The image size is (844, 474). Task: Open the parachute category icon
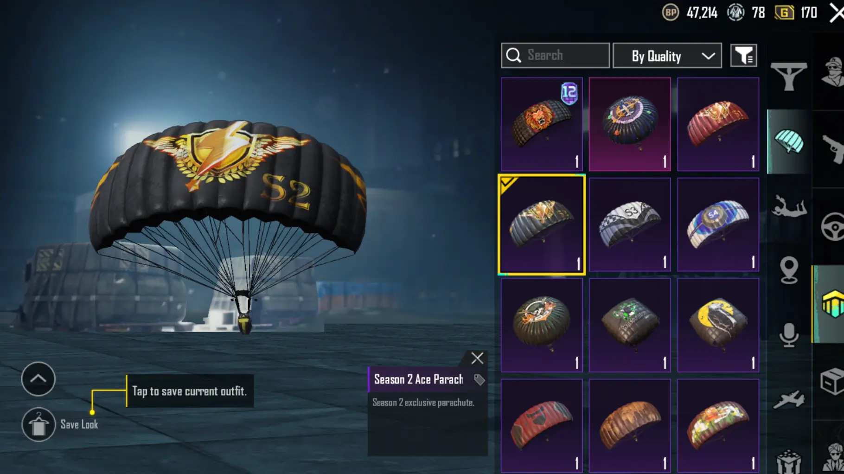pos(788,142)
